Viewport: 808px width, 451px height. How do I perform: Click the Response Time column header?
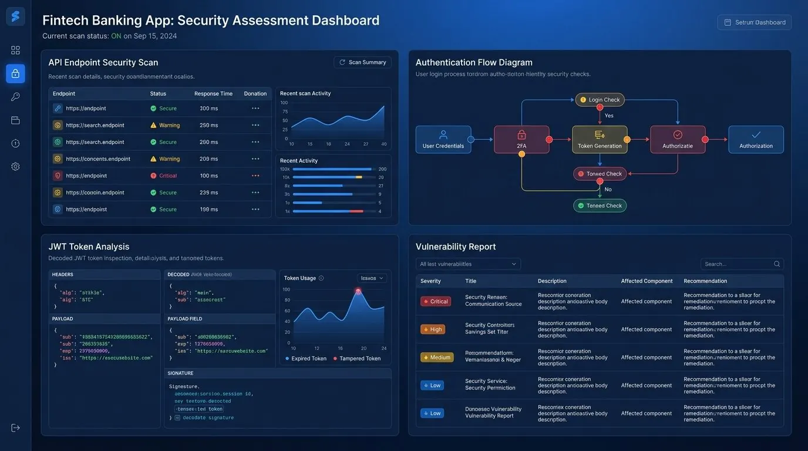click(213, 94)
